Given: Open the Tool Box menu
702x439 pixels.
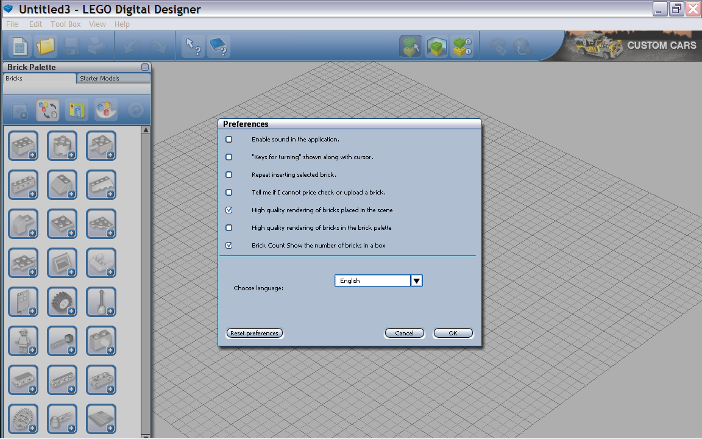Looking at the screenshot, I should [65, 24].
